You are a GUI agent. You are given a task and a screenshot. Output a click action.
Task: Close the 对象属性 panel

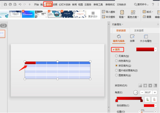pyautogui.click(x=158, y=25)
